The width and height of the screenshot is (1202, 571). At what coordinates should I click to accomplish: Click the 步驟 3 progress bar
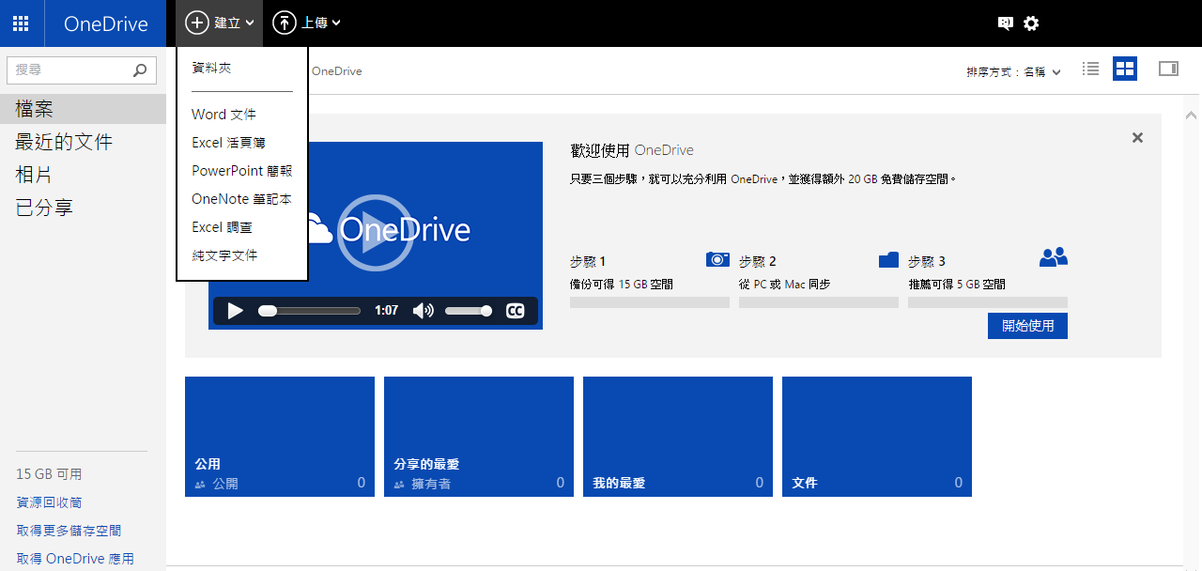[988, 302]
